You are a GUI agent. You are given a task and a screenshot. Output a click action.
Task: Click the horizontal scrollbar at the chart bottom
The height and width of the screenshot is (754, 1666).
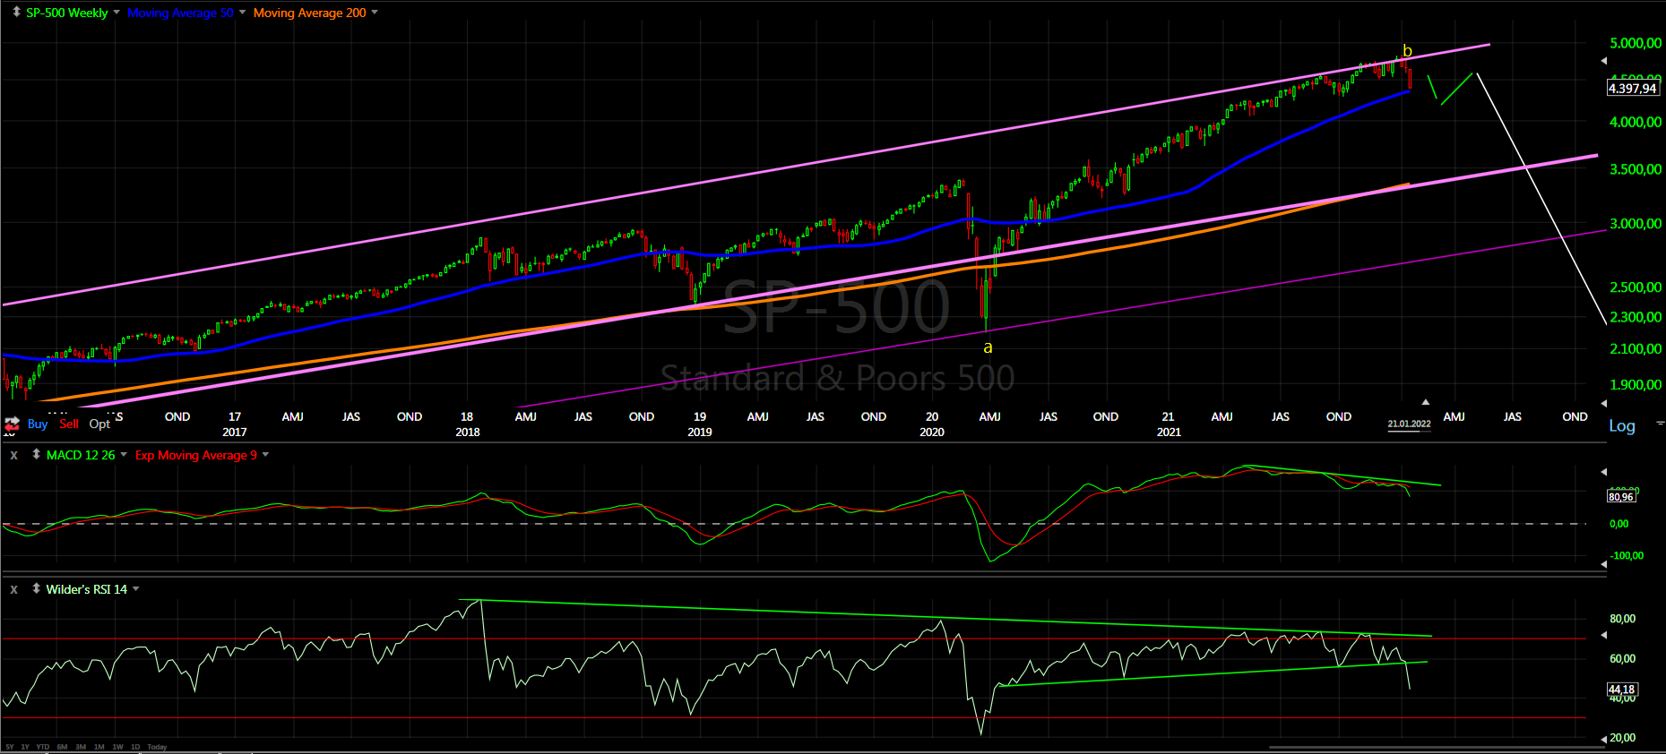point(1436,747)
